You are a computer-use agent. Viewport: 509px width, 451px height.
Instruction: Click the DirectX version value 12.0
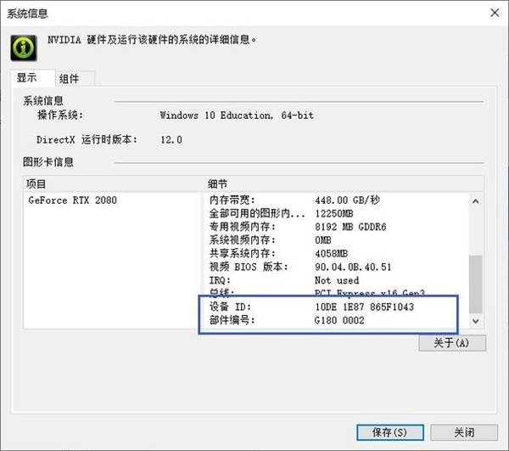coord(171,140)
